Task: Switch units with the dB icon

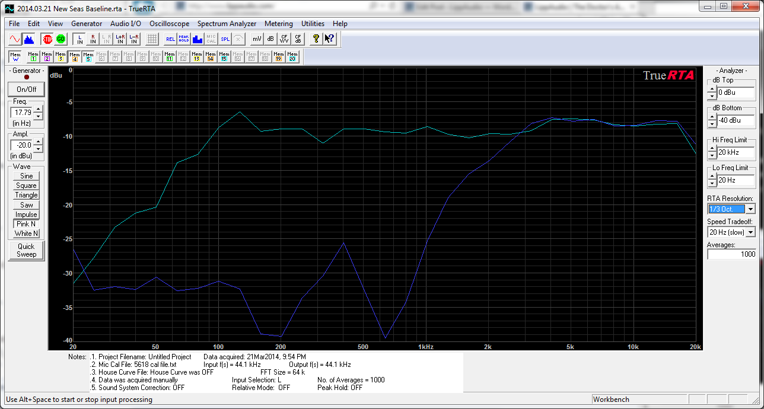Action: (x=270, y=39)
